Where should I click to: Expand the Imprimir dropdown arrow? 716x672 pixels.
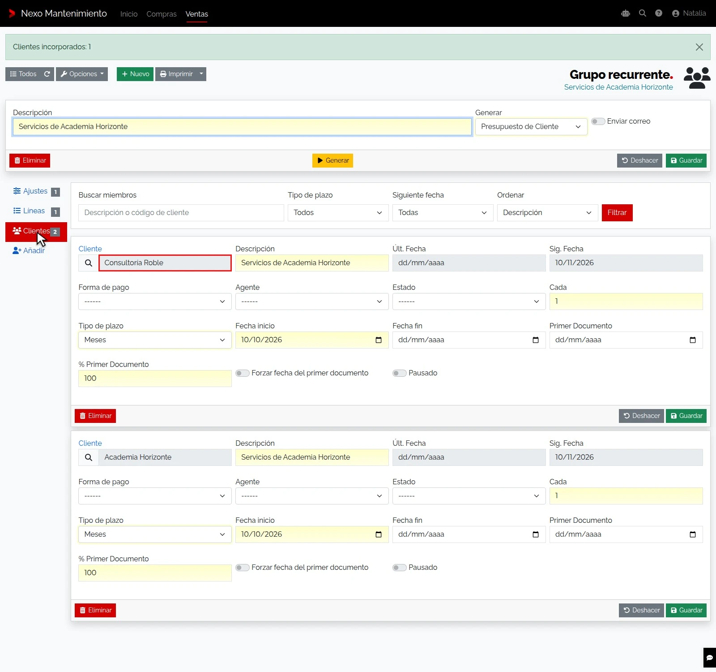pyautogui.click(x=201, y=74)
